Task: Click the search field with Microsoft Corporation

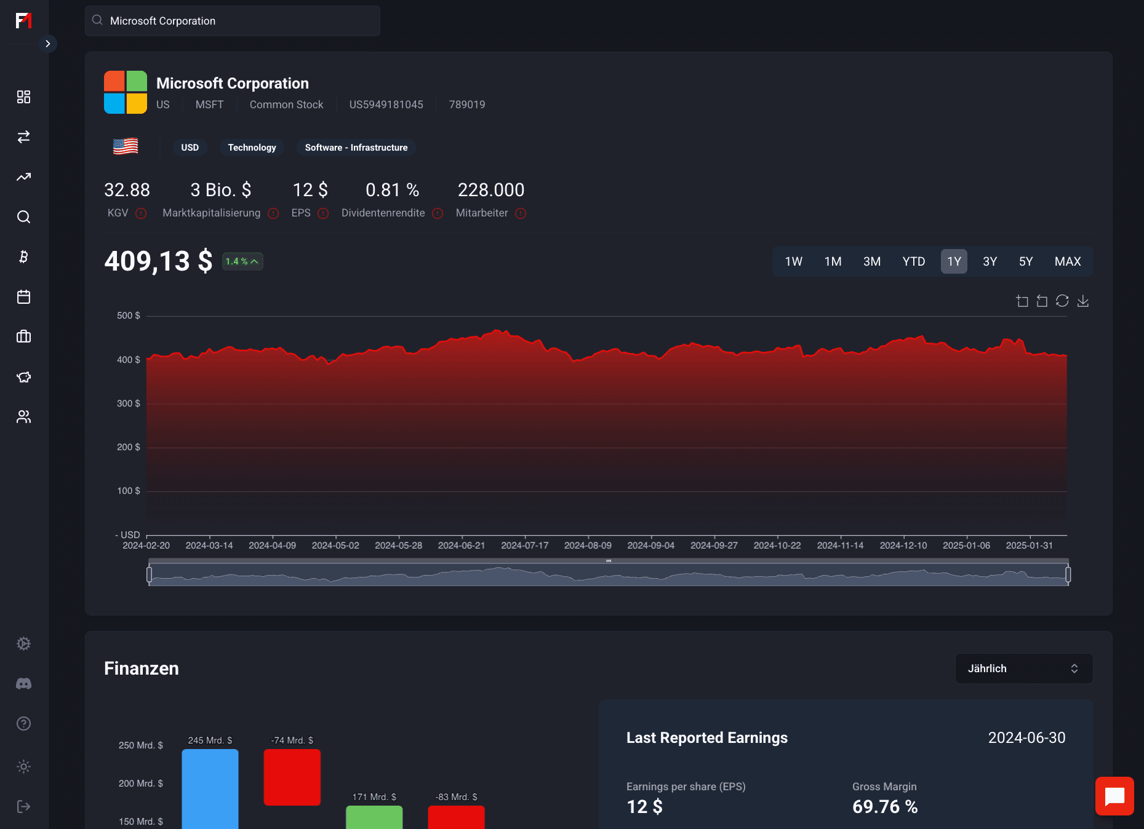Action: [x=233, y=21]
